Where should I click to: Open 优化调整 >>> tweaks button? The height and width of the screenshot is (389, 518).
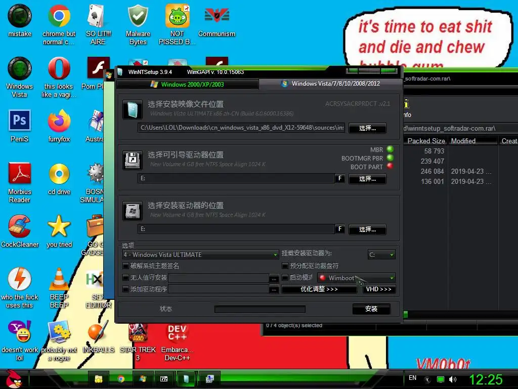pos(319,289)
